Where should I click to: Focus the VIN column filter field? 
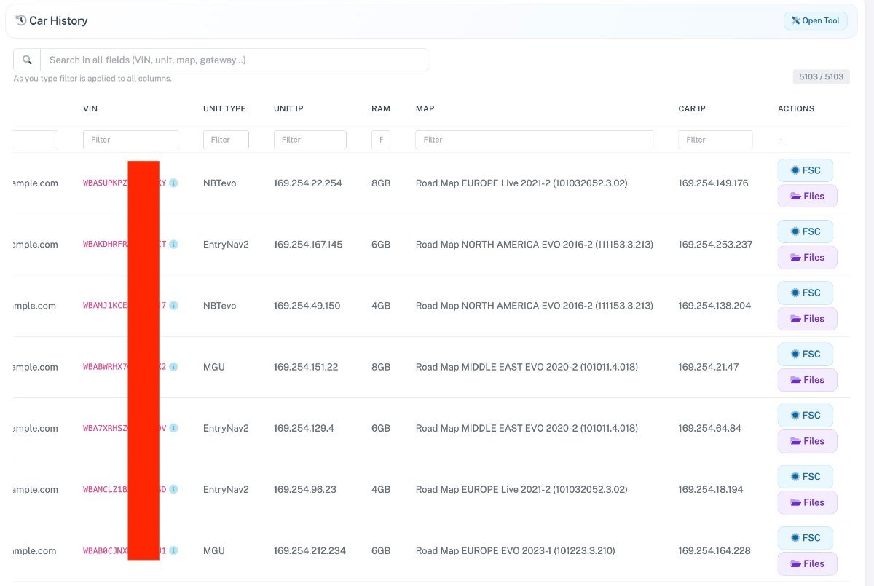point(130,140)
